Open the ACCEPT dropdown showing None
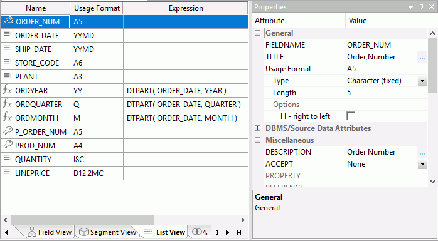Screen dimensions: 438x241 click(x=422, y=165)
